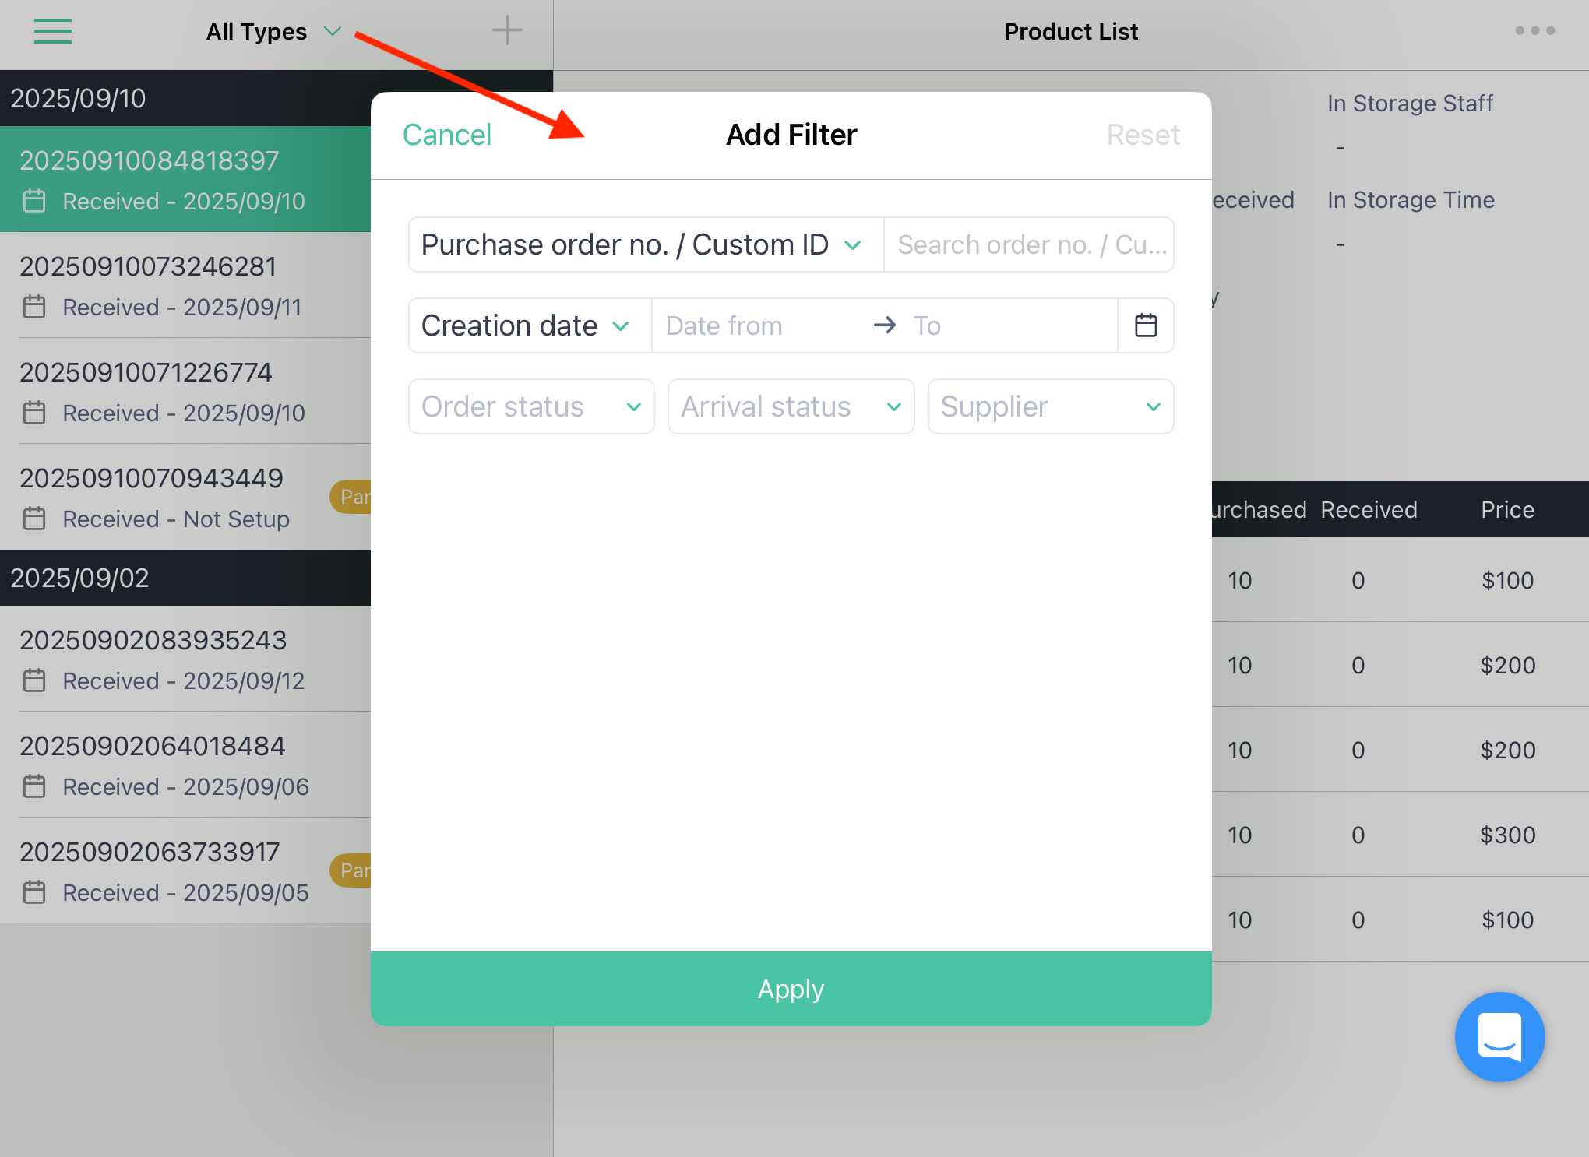Open the hamburger menu icon
1589x1157 pixels.
coord(53,31)
